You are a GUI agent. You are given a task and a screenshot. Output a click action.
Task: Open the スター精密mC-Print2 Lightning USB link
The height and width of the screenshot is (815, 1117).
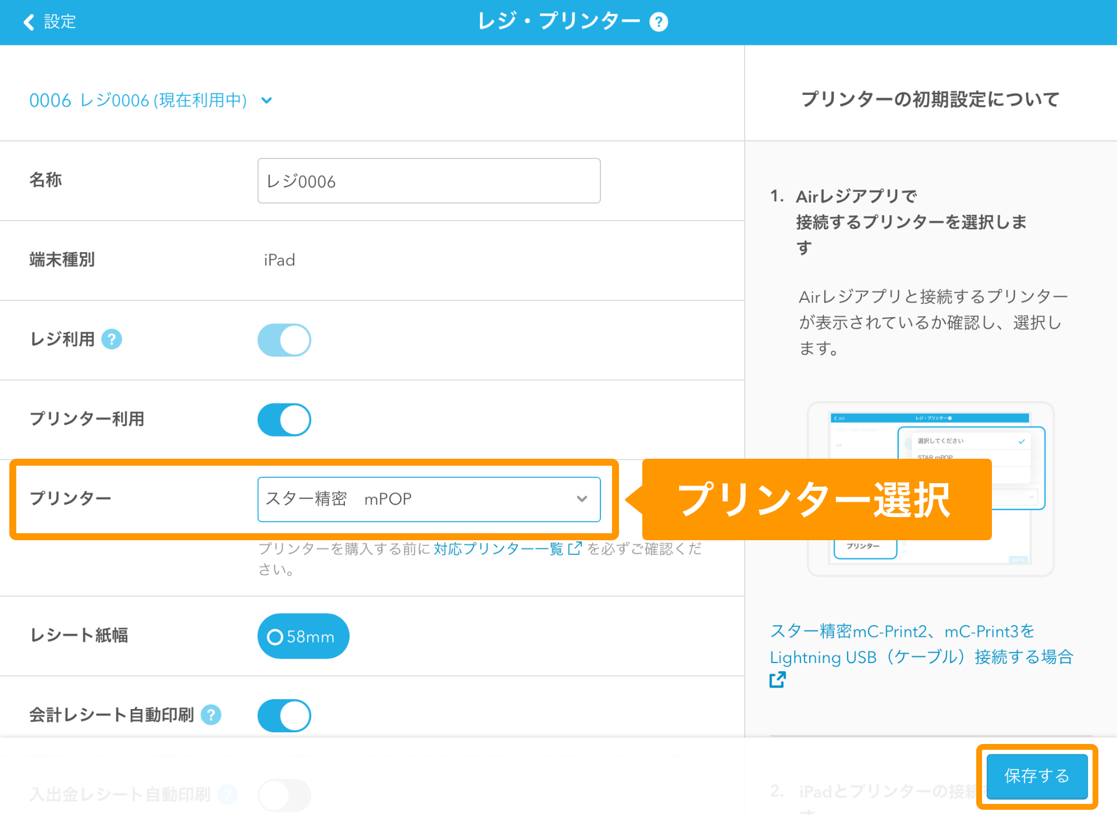pos(922,644)
